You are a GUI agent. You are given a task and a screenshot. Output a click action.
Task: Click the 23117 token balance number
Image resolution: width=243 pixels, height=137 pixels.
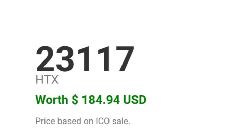85,59
